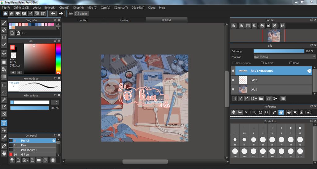The width and height of the screenshot is (317, 169).
Task: Click the share/export icon in top toolbar
Action: (x=11, y=14)
